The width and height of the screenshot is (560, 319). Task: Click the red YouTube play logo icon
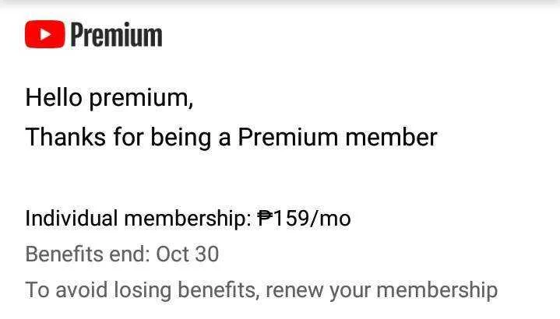tap(45, 34)
